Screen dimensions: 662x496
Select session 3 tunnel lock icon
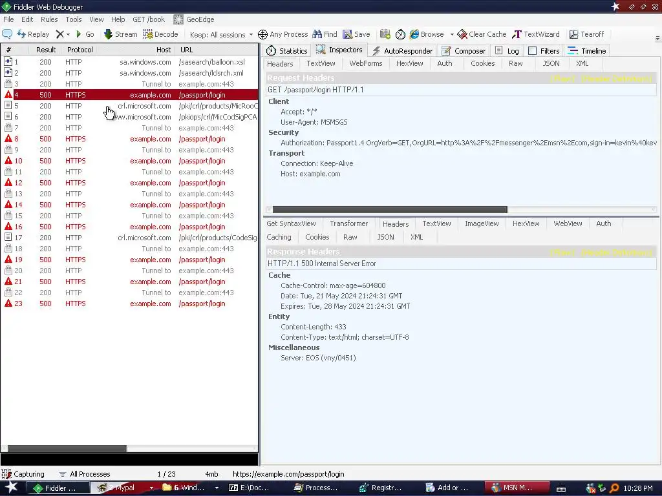8,83
